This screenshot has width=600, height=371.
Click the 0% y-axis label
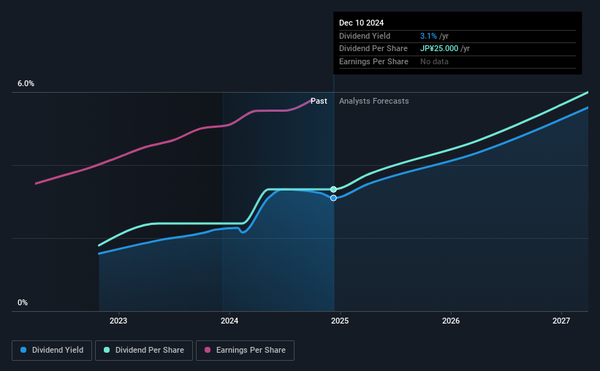pos(23,302)
